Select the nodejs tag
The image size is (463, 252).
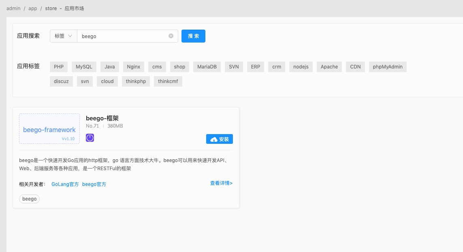[301, 67]
